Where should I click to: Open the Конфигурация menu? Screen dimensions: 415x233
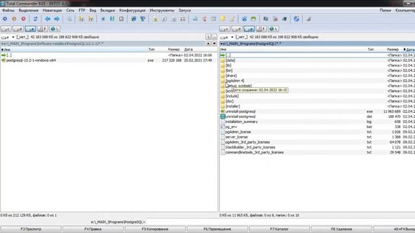[x=132, y=10]
